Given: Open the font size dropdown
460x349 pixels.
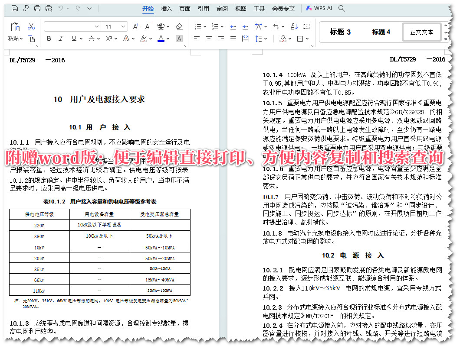Looking at the screenshot, I should [x=122, y=26].
